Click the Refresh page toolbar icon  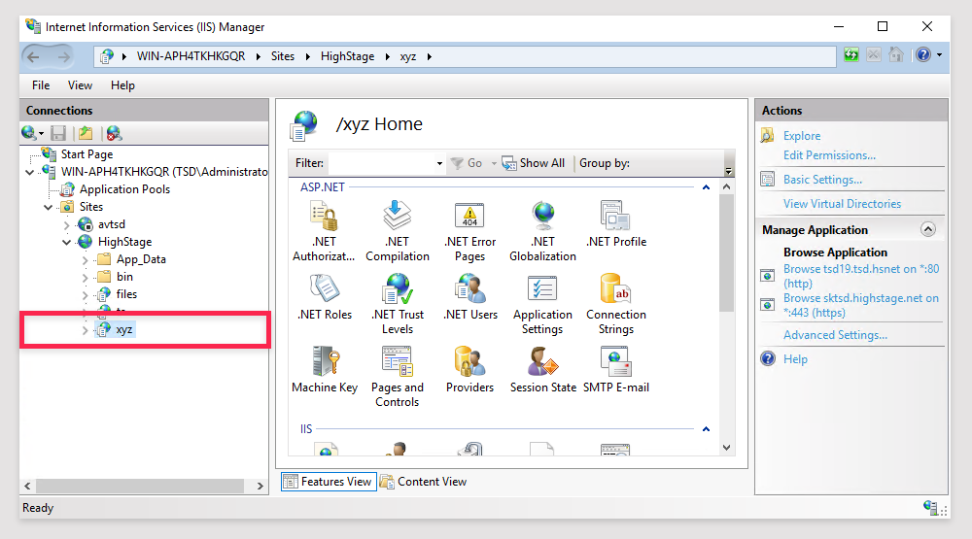point(851,55)
